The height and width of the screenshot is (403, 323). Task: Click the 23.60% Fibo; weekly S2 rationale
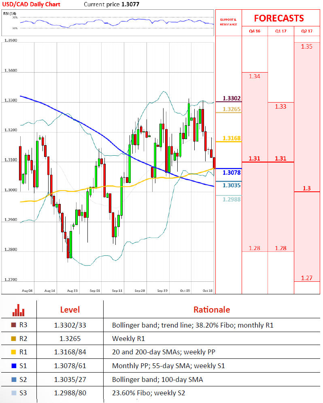[149, 393]
